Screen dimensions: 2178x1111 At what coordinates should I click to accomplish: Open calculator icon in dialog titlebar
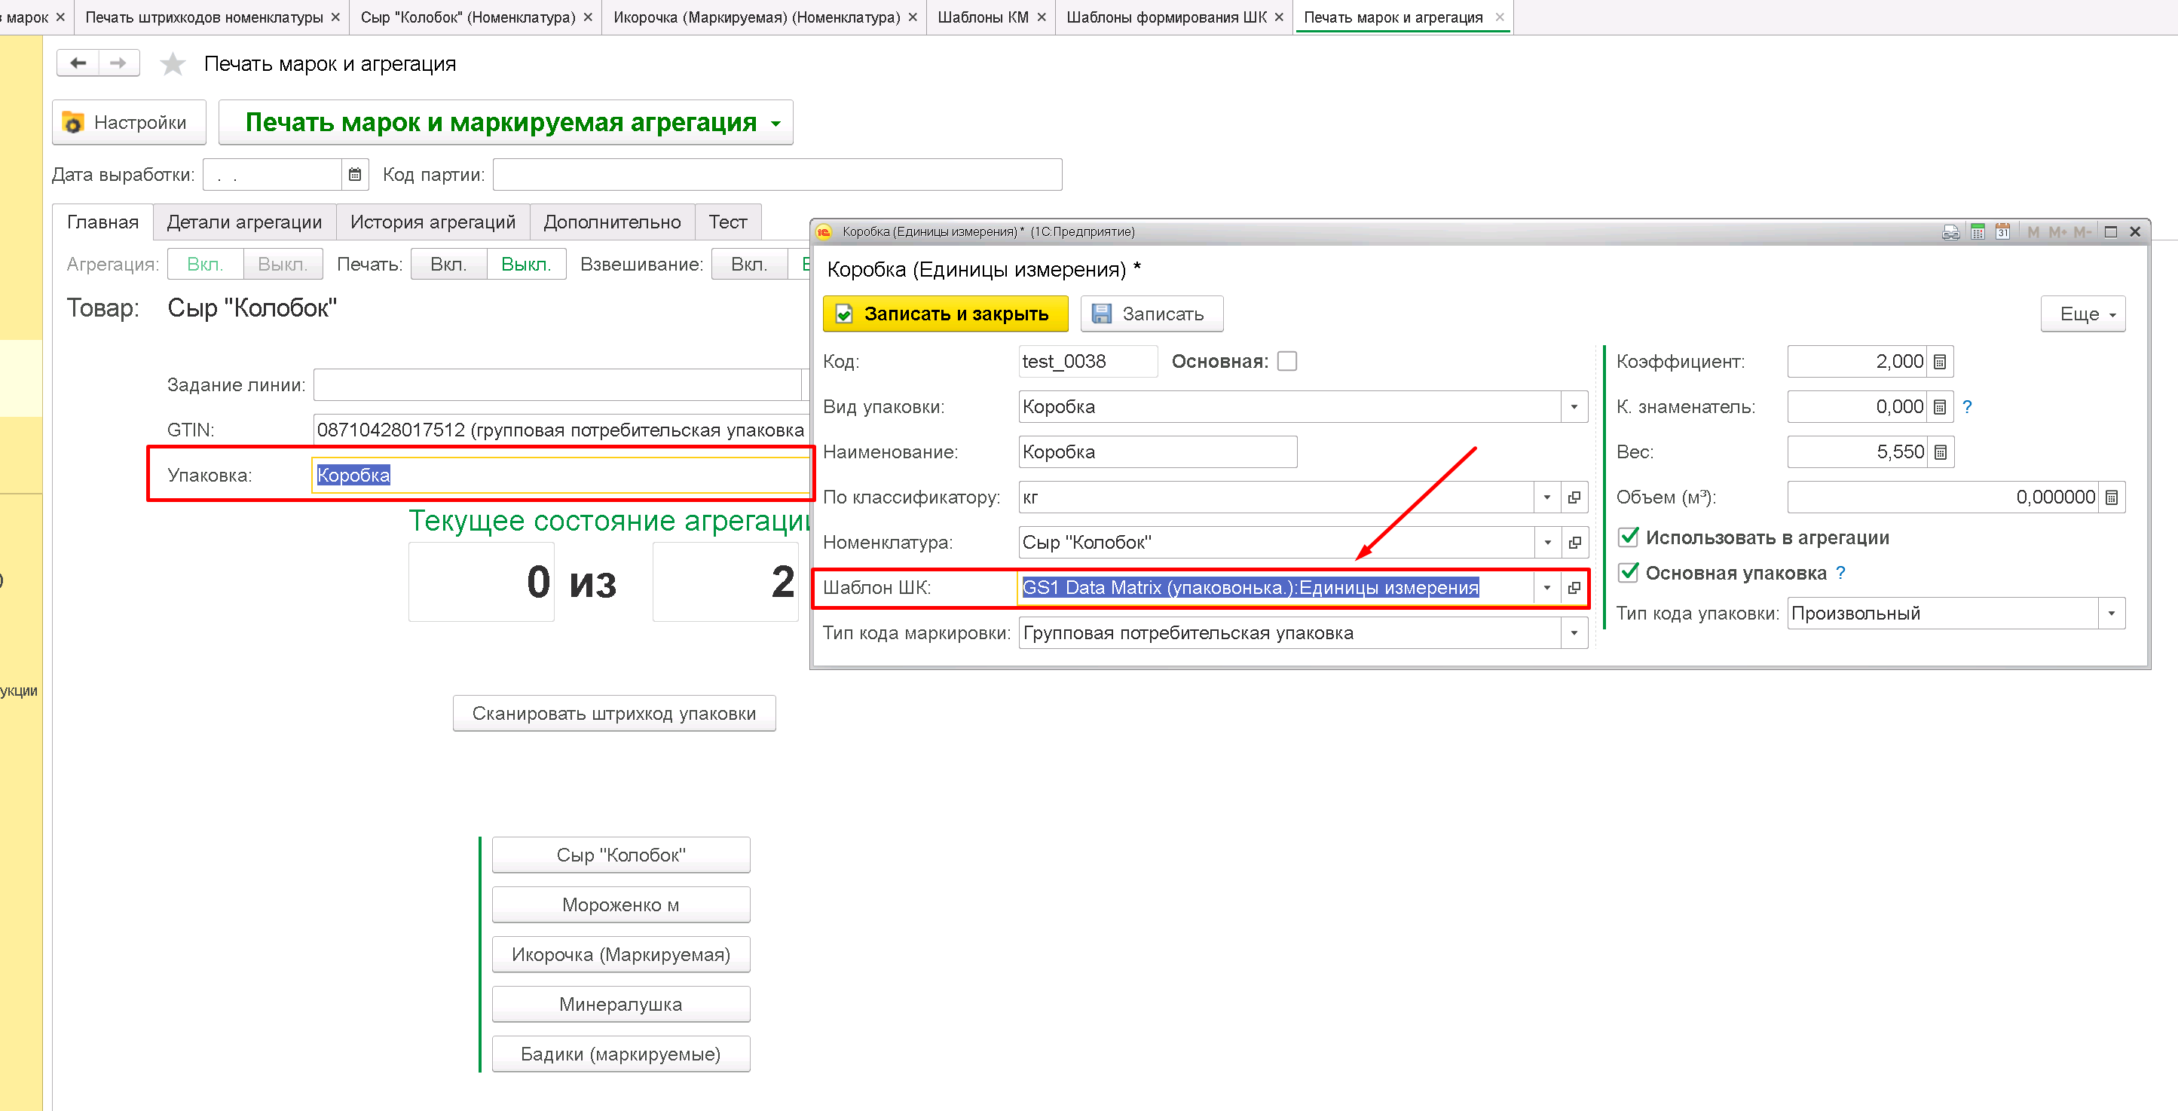click(1978, 231)
